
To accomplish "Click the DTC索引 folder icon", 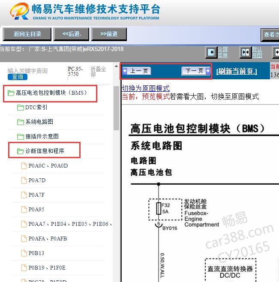I will point(20,108).
